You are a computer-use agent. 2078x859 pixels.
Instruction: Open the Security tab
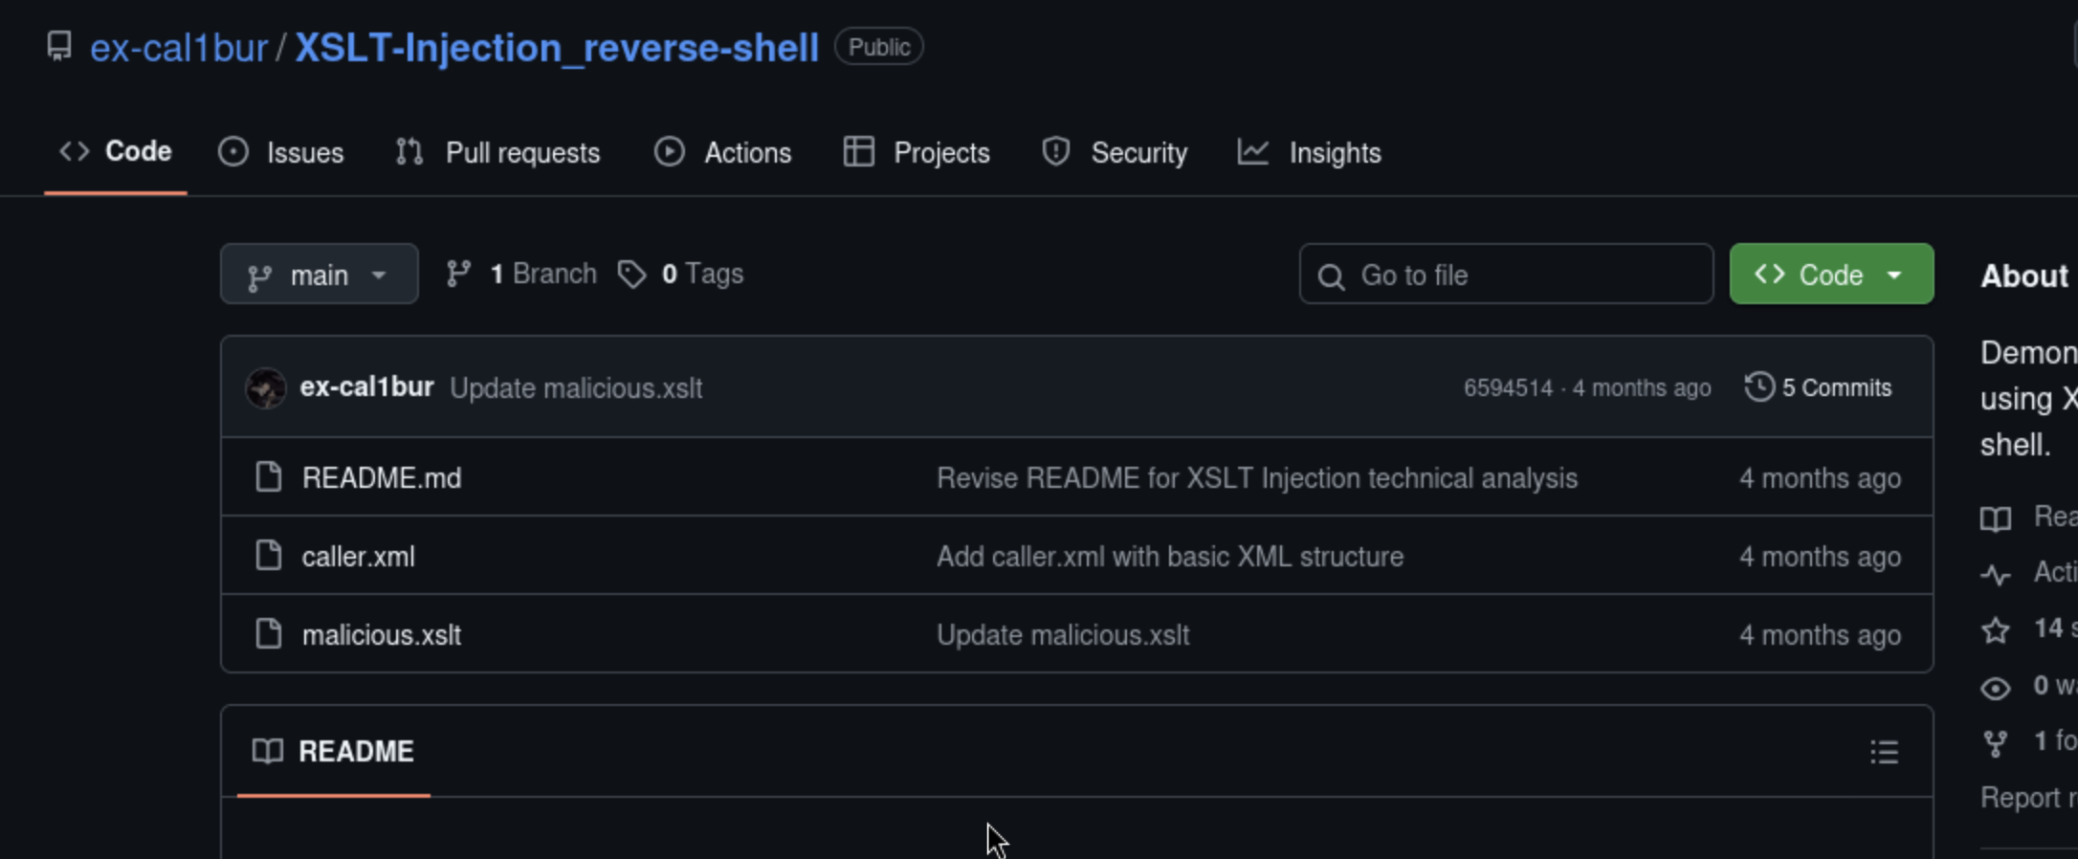click(x=1115, y=152)
